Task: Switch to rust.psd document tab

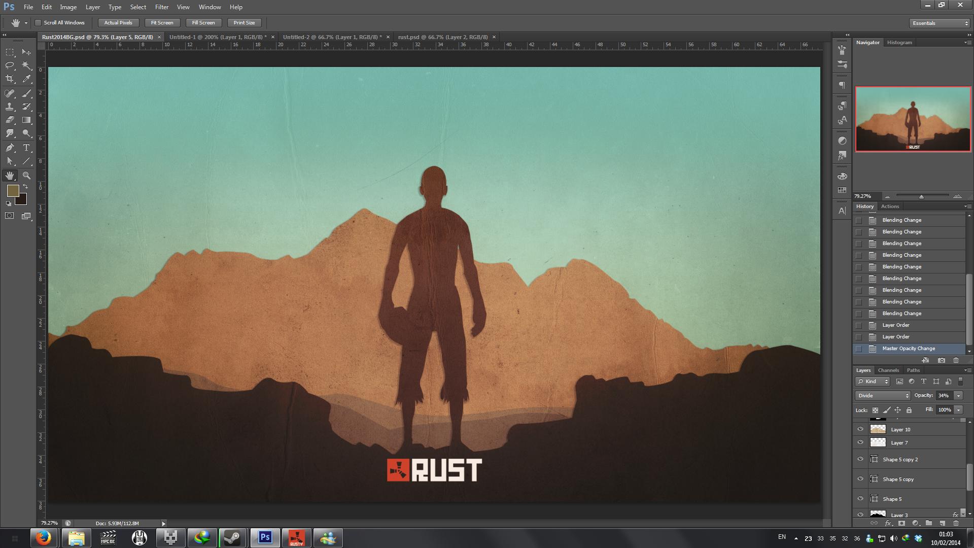Action: point(443,37)
